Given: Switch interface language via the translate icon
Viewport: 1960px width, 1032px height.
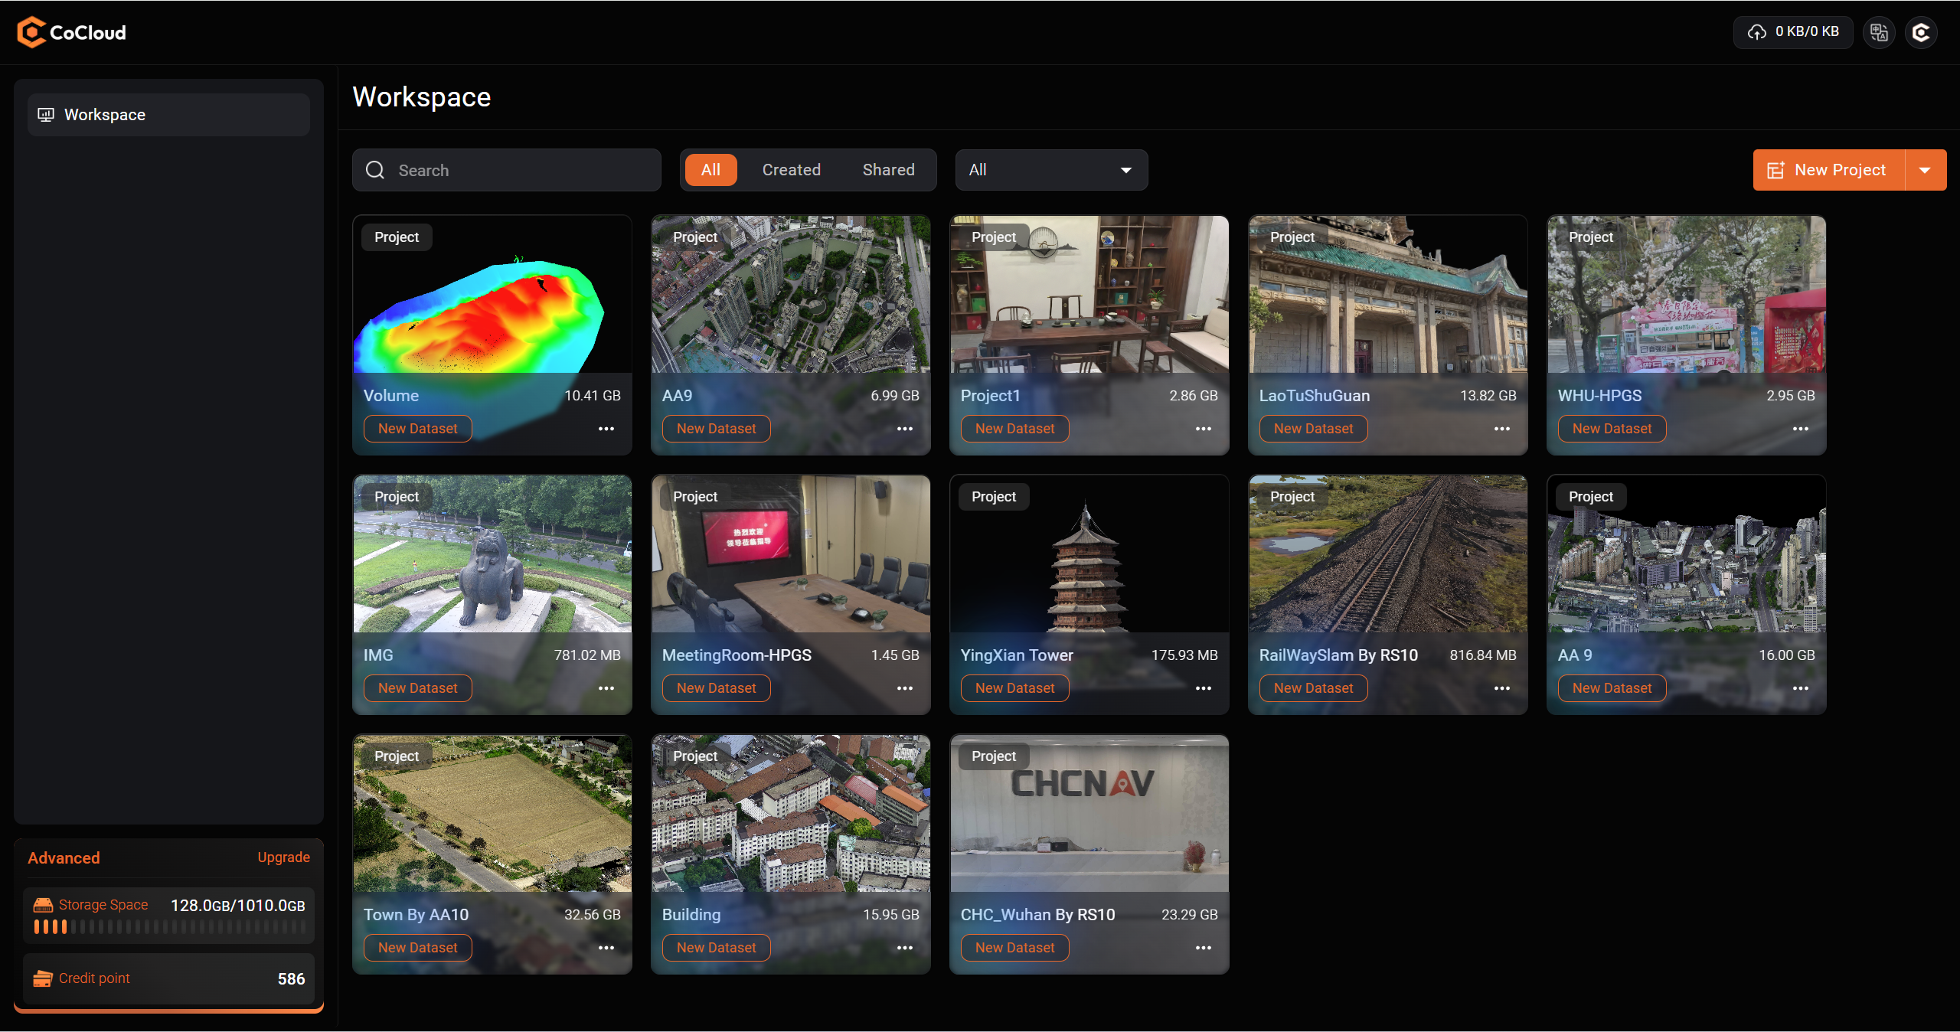Looking at the screenshot, I should 1878,31.
